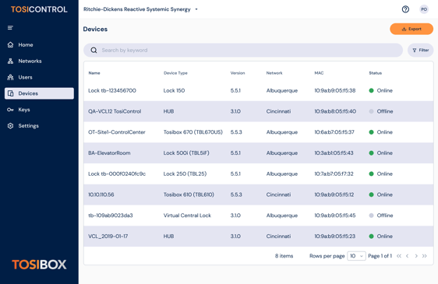Sort by the Status column header

[375, 73]
